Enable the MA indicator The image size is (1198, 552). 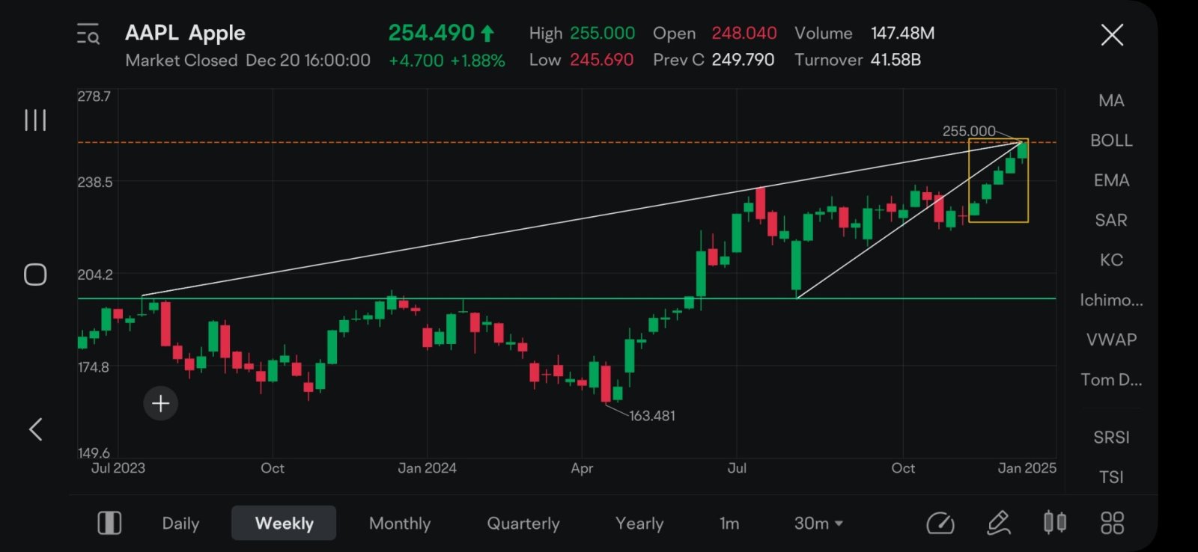[x=1111, y=101]
